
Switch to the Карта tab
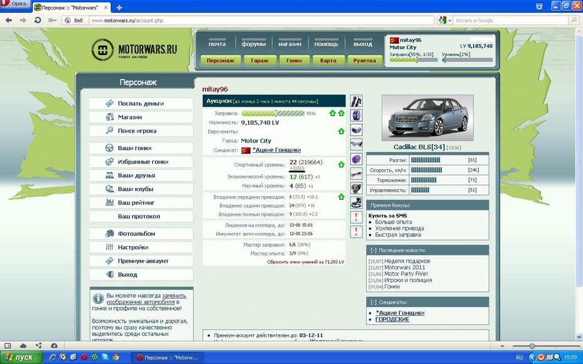(x=328, y=60)
